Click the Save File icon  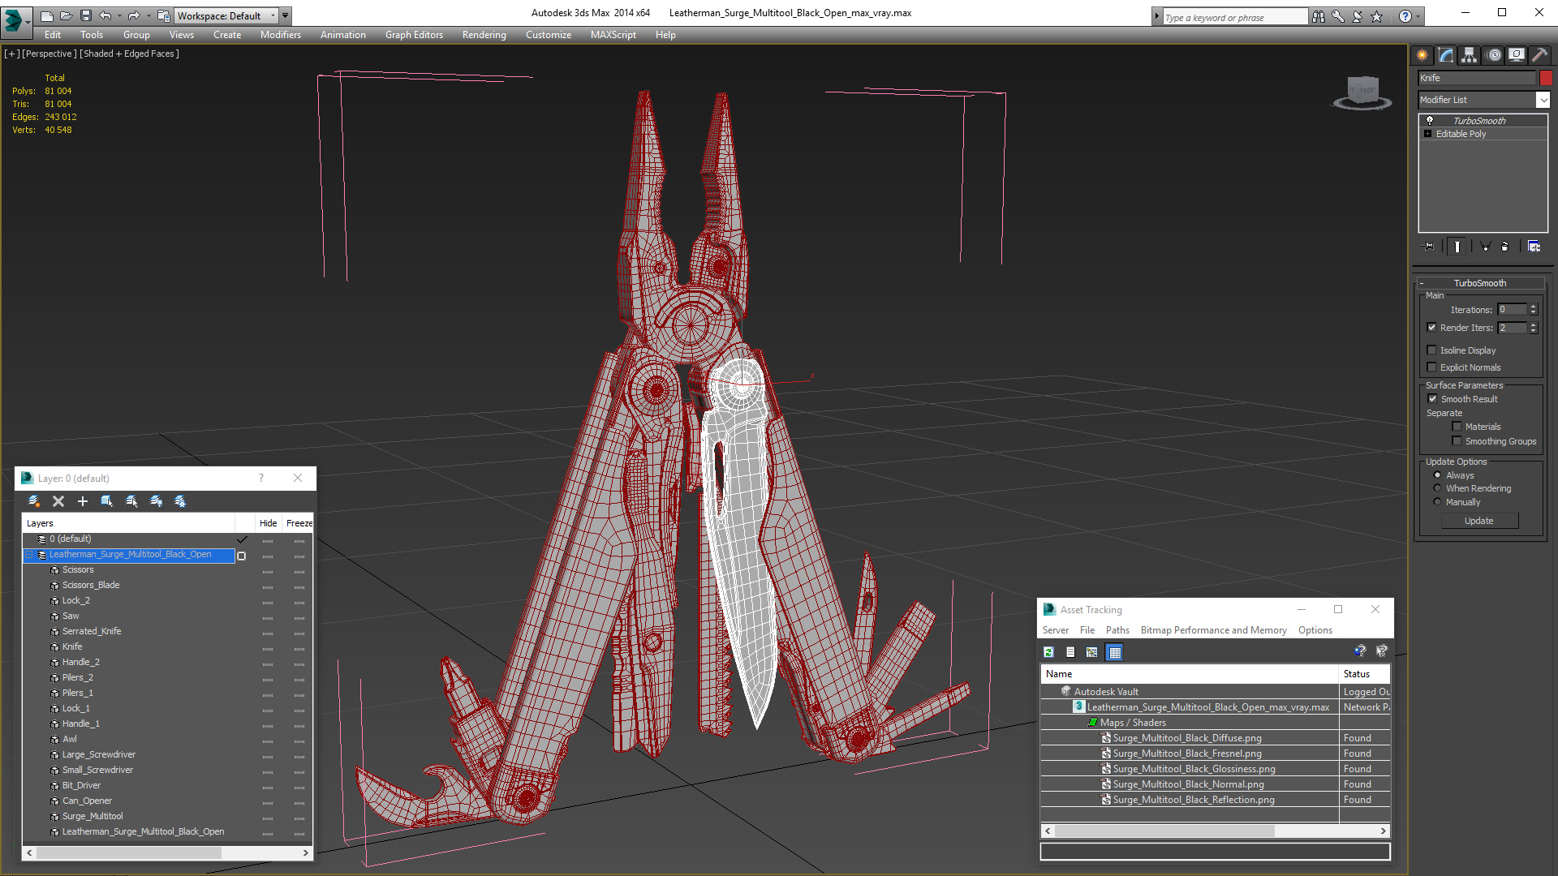tap(85, 15)
